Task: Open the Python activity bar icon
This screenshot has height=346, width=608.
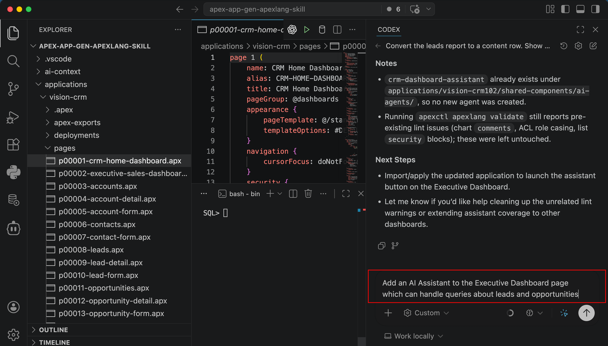Action: pos(13,173)
